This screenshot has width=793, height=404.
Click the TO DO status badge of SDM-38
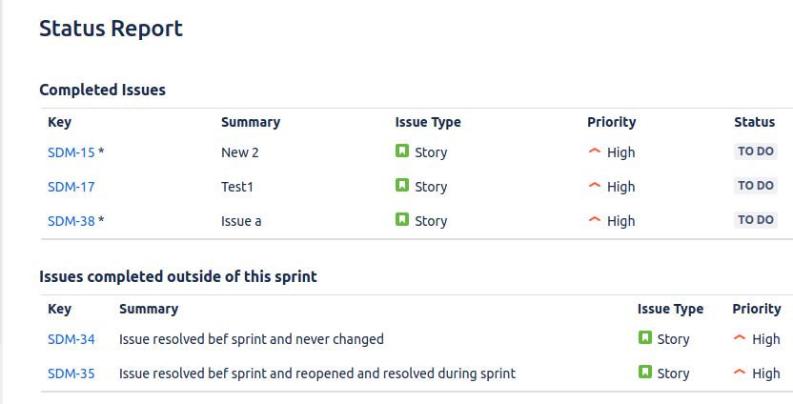coord(756,220)
